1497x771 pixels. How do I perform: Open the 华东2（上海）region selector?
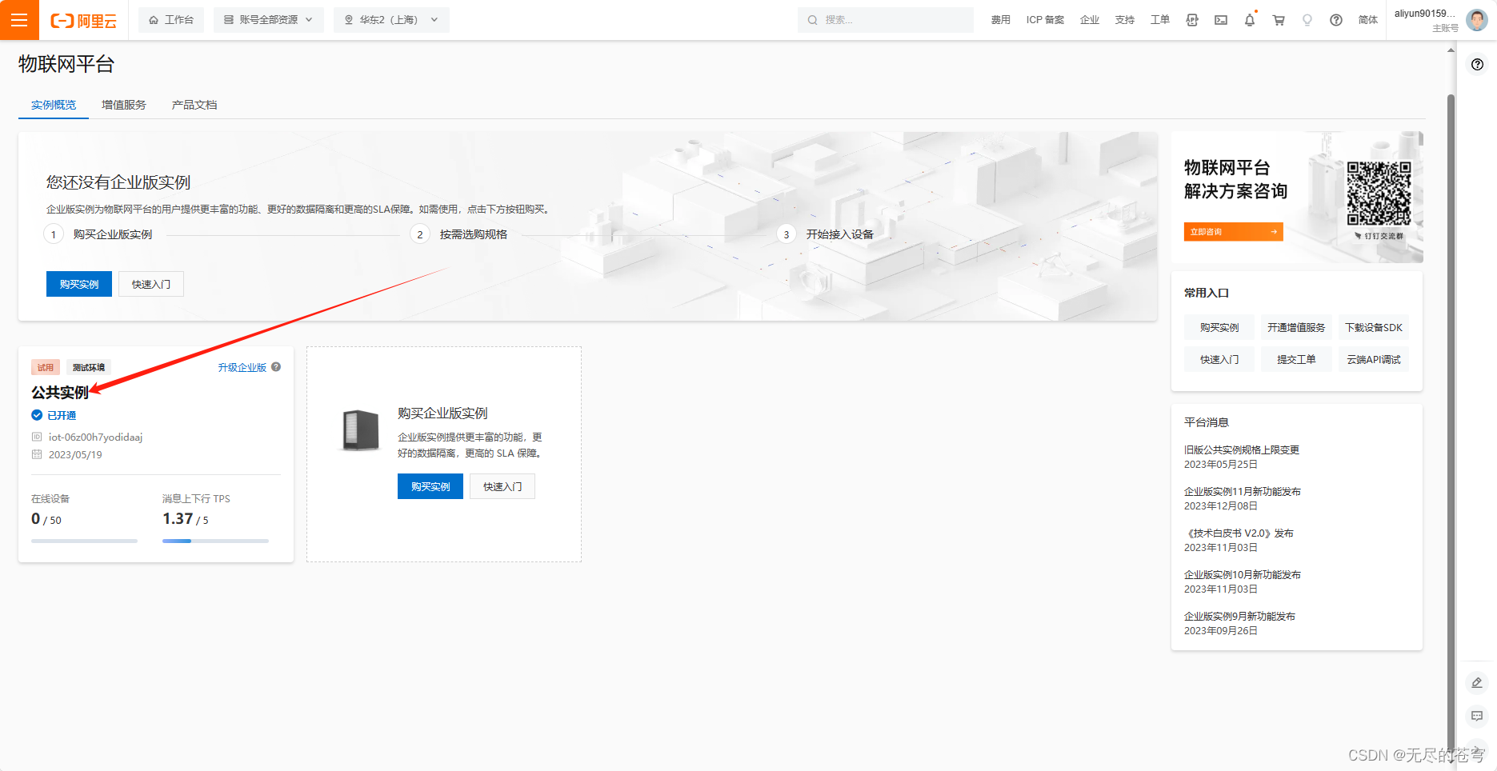click(391, 20)
